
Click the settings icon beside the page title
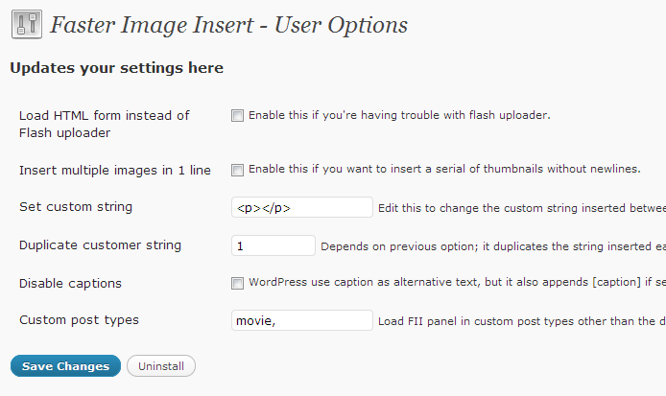click(x=25, y=25)
